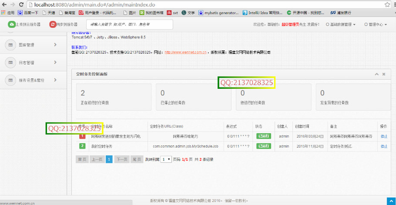Viewport: 396px width, 205px height.
Task: Click the browser back arrow
Action: coord(4,5)
